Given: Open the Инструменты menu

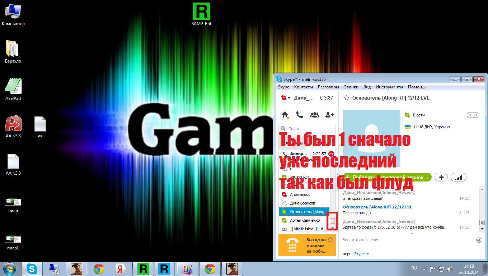Looking at the screenshot, I should (389, 87).
